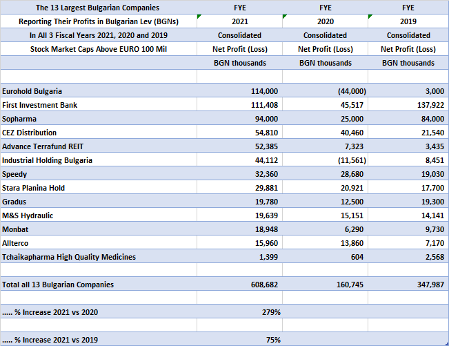This screenshot has width=449, height=346.
Task: Select the Stara Planina Hold cell
Action: (x=99, y=188)
